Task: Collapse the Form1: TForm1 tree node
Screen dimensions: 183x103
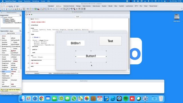Action: click(x=1, y=17)
